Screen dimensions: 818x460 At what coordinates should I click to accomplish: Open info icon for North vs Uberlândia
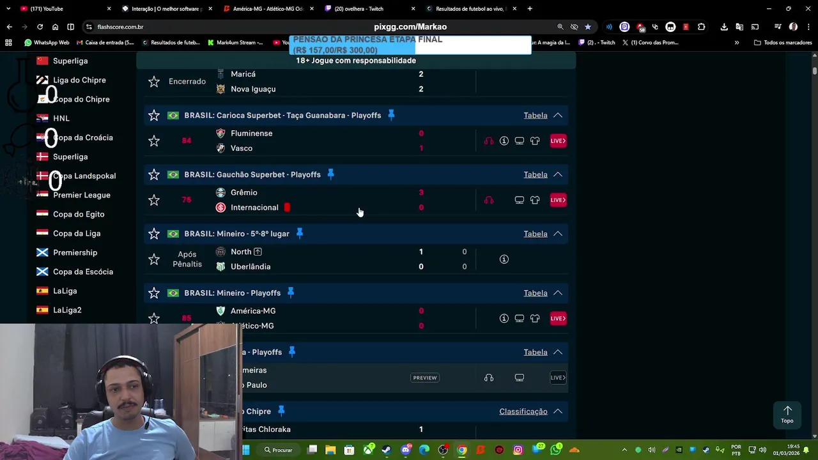pos(504,259)
